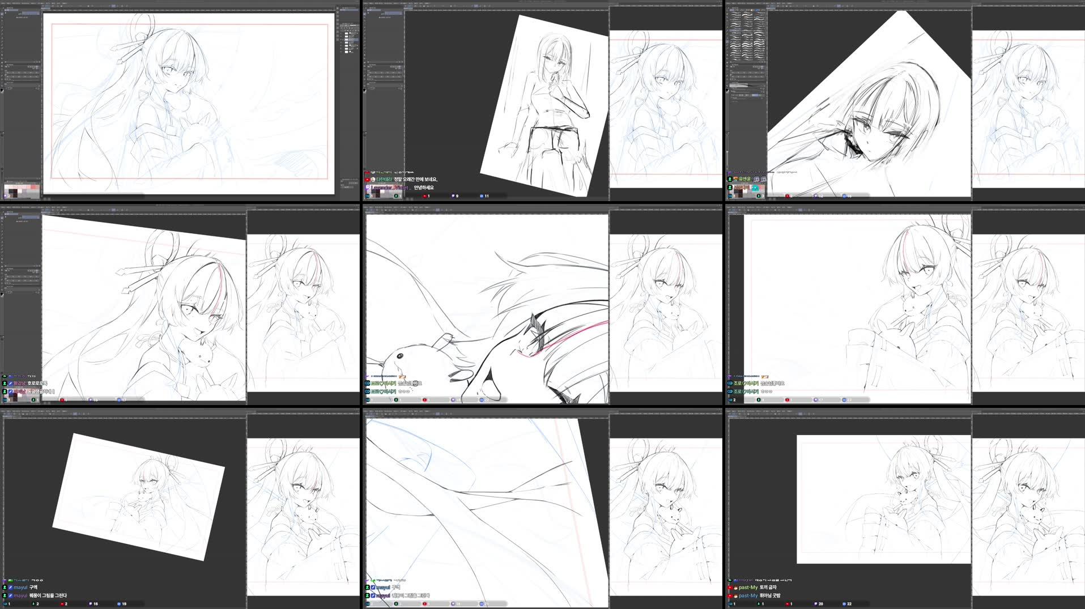The height and width of the screenshot is (609, 1085).
Task: Click chat message 'past-My 뭐야님 굿밤'
Action: pos(759,595)
